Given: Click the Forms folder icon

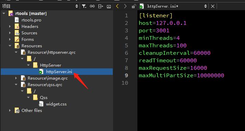Looking at the screenshot, I should tap(17, 39).
